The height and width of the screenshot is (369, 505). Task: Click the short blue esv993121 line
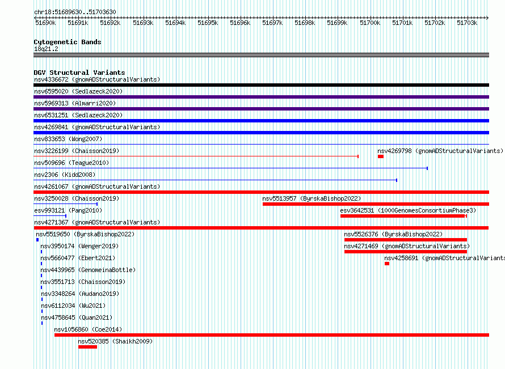point(50,216)
